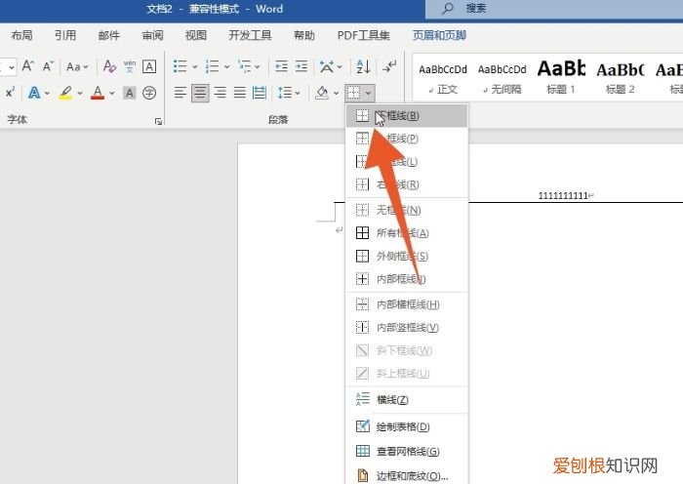This screenshot has width=683, height=484.
Task: Apply red font color
Action: 98,93
